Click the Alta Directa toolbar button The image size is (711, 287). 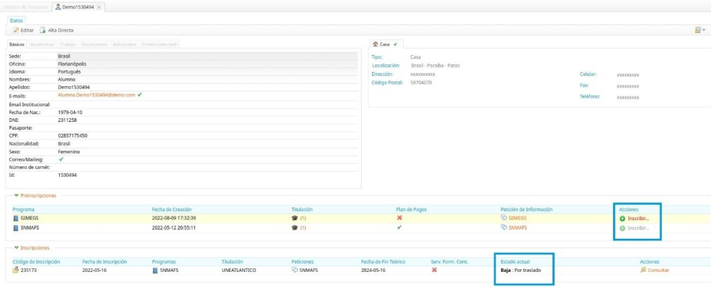click(x=57, y=30)
